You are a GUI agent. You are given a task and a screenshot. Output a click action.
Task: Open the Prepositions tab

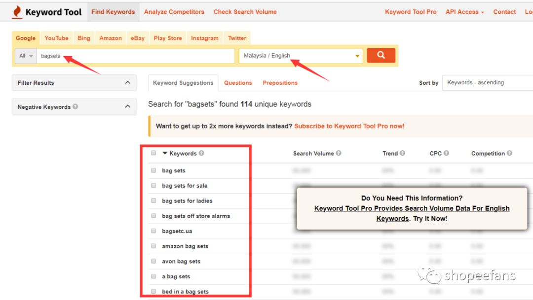(280, 83)
